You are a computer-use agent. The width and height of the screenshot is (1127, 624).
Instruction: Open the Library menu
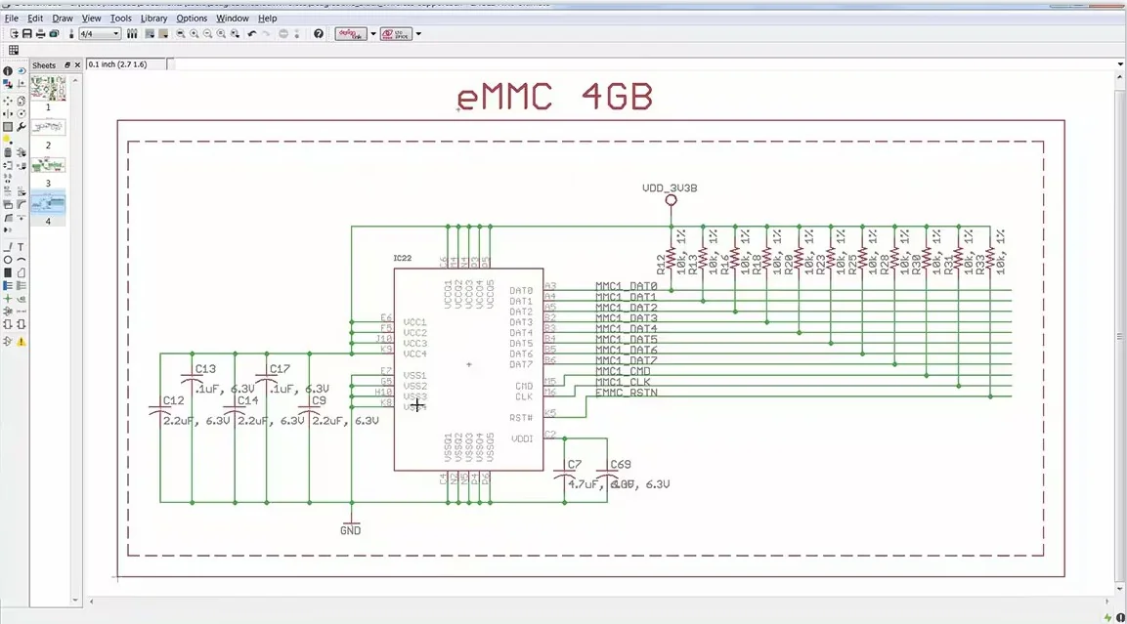pos(153,18)
